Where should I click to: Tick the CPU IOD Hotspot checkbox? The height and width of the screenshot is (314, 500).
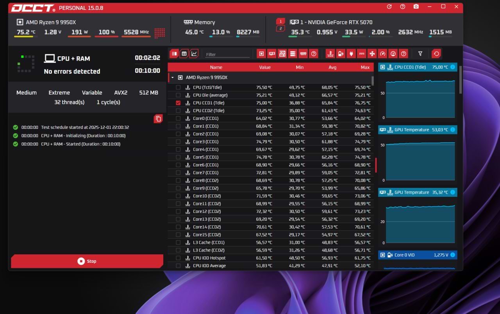tap(178, 258)
